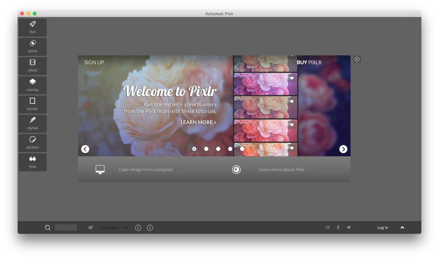439x259 pixels.
Task: Click the green fullscreen window button
Action: 35,14
